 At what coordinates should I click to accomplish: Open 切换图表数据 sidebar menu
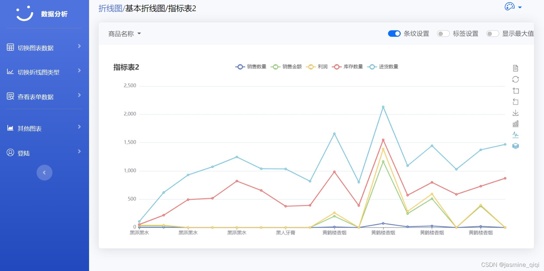point(45,48)
